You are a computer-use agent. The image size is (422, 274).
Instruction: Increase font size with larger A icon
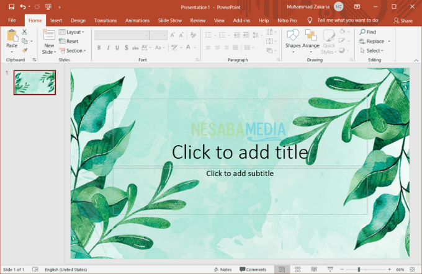pyautogui.click(x=173, y=35)
